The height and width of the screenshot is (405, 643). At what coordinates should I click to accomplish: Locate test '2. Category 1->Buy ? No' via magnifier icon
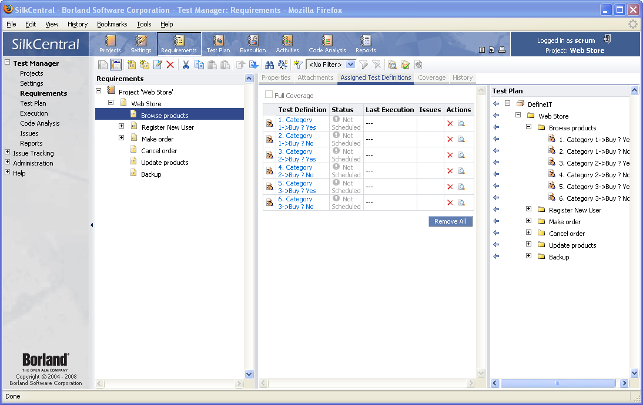tap(461, 139)
